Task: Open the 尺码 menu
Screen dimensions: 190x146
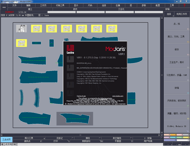Action: click(90, 5)
